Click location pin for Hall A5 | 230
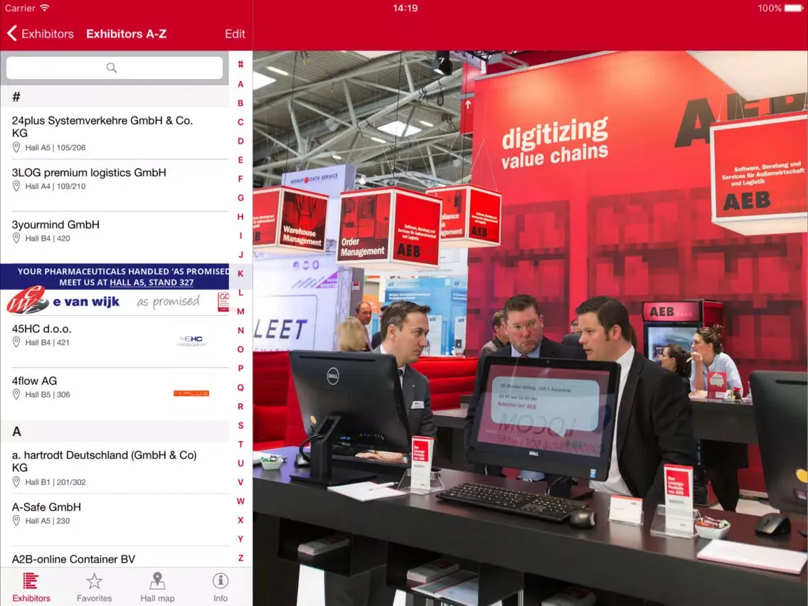 tap(16, 521)
